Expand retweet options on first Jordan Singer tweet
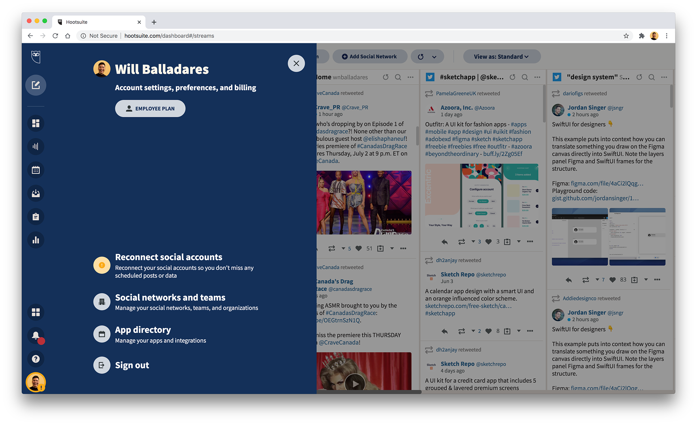The height and width of the screenshot is (425, 697). (x=597, y=279)
